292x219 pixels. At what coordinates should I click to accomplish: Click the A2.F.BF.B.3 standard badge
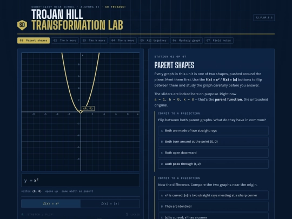point(264,17)
